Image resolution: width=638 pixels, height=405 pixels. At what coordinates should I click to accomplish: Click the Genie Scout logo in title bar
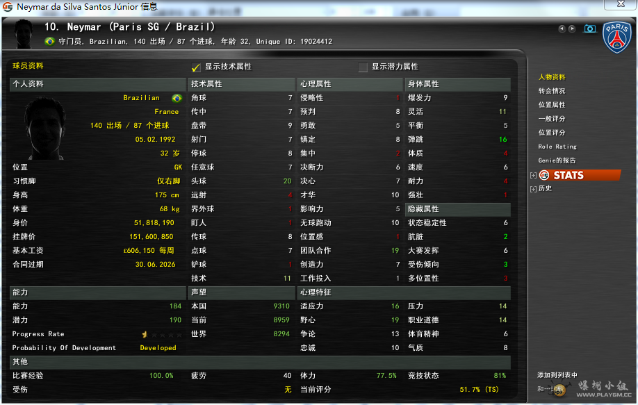tap(8, 6)
